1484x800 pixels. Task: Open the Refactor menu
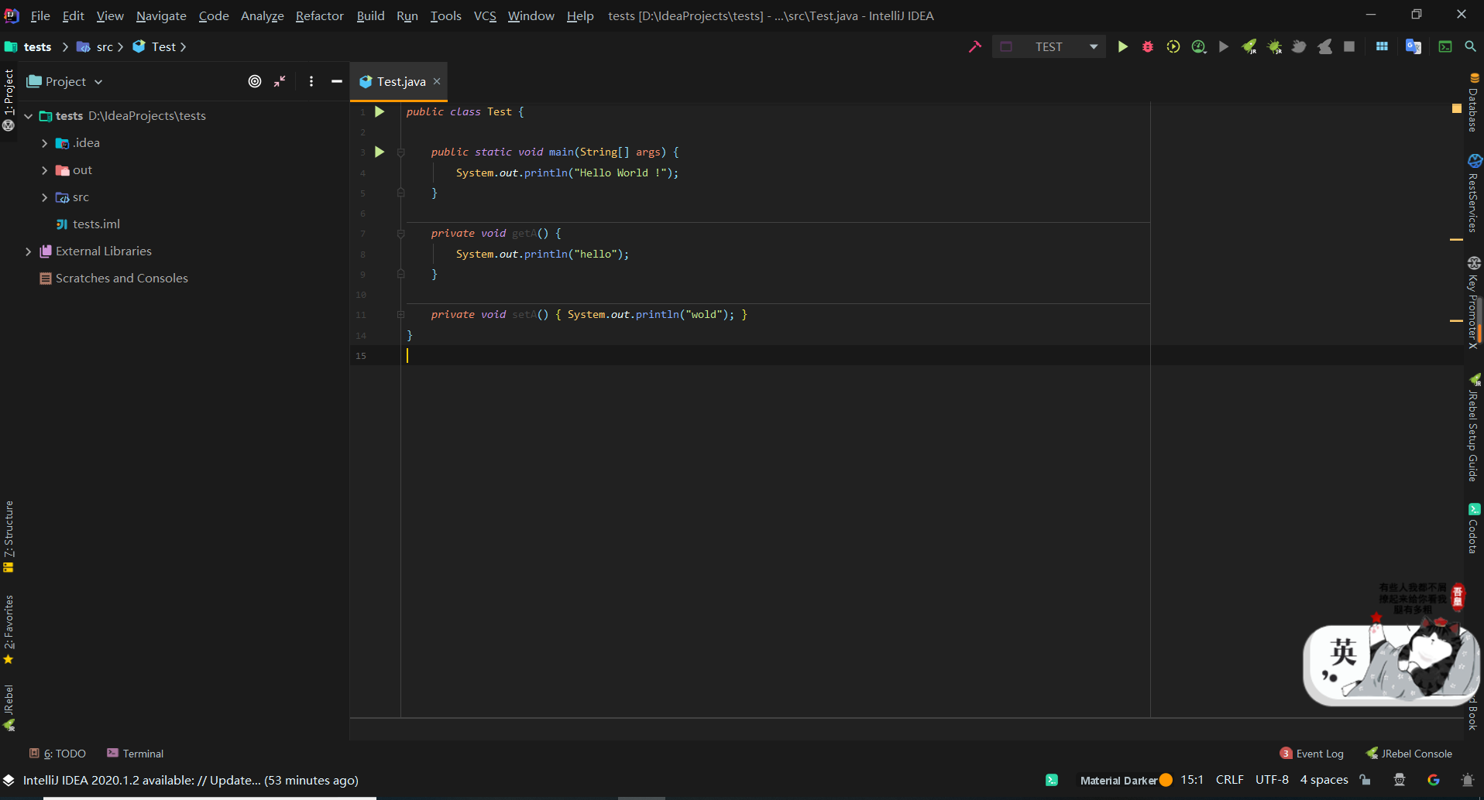click(319, 15)
